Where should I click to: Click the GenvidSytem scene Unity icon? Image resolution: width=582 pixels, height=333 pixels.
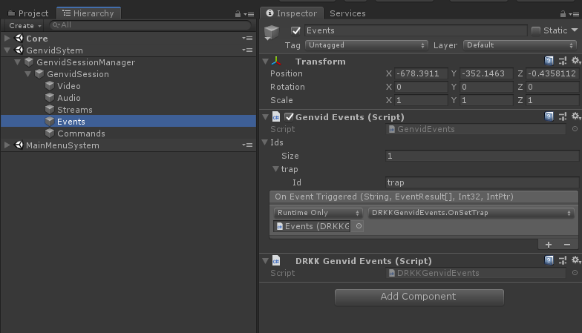tap(19, 50)
